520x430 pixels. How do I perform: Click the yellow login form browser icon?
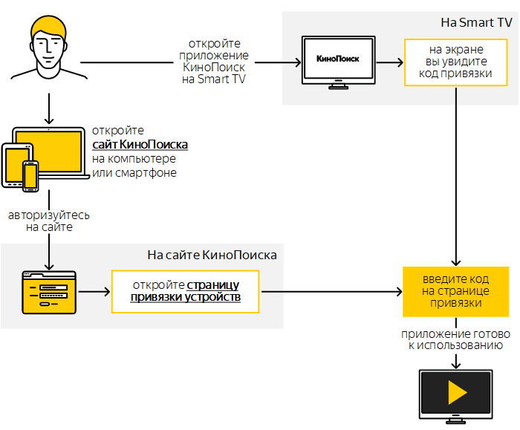49,293
